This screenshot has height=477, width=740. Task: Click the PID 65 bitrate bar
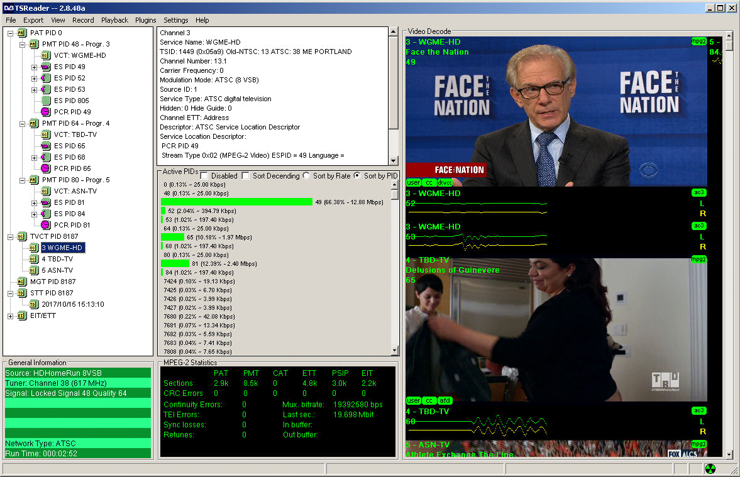pos(172,238)
